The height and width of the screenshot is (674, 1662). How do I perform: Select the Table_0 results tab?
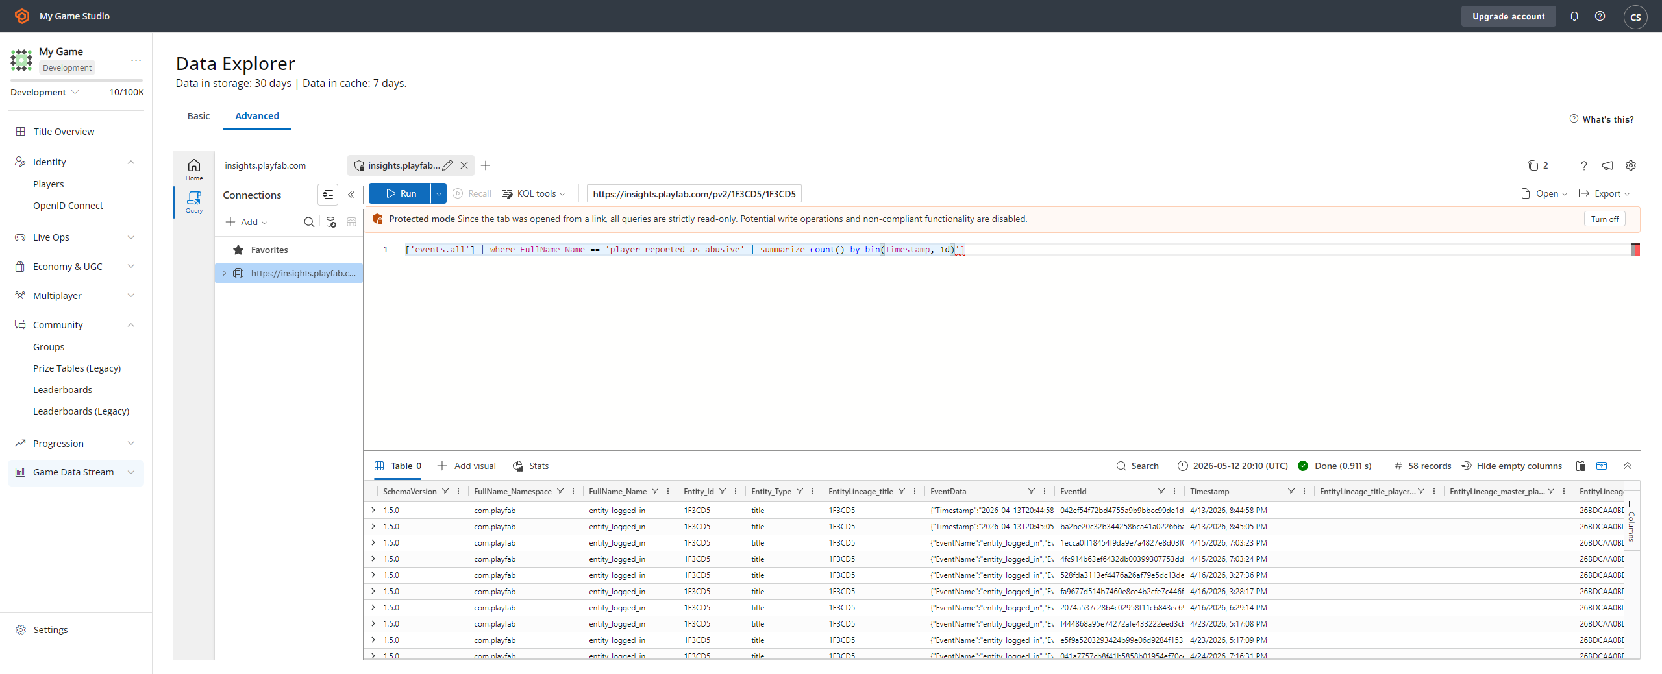click(x=399, y=466)
